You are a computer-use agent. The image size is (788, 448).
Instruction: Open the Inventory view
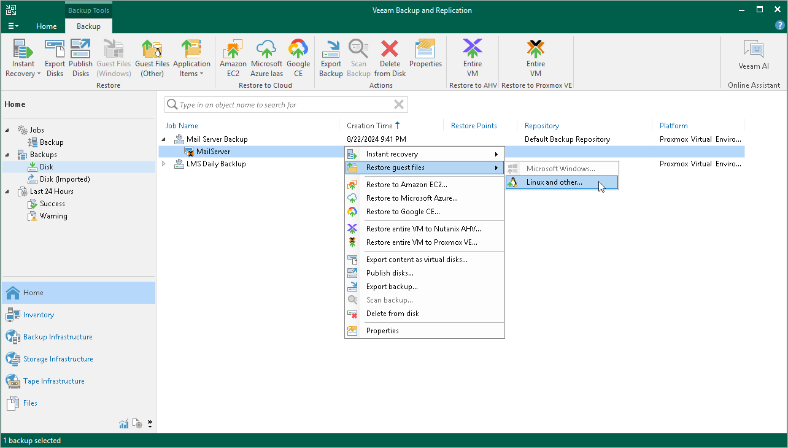(x=79, y=315)
